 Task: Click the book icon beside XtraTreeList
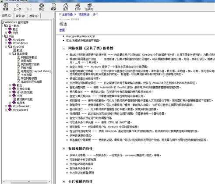[10, 106]
